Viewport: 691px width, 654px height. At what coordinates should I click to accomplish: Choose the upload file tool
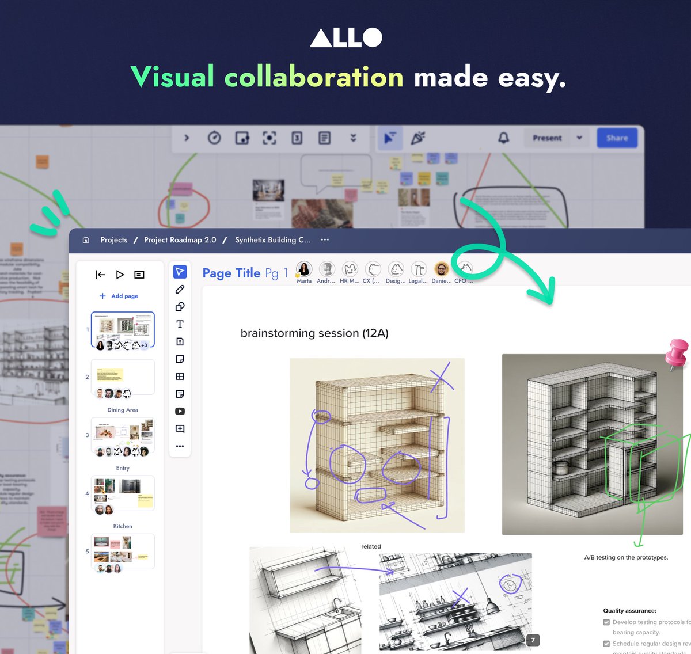coord(180,341)
